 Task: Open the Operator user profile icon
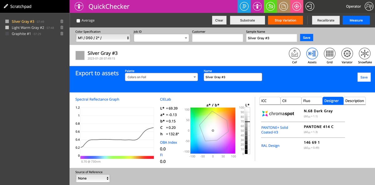pos(369,6)
